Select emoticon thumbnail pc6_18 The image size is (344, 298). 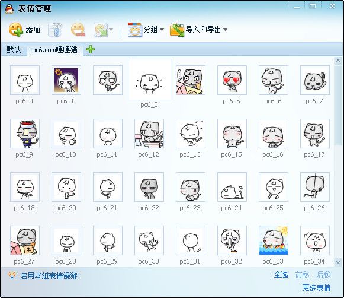tap(25, 187)
